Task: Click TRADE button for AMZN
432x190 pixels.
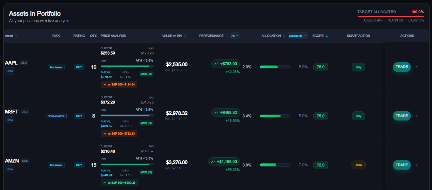Action: click(402, 165)
